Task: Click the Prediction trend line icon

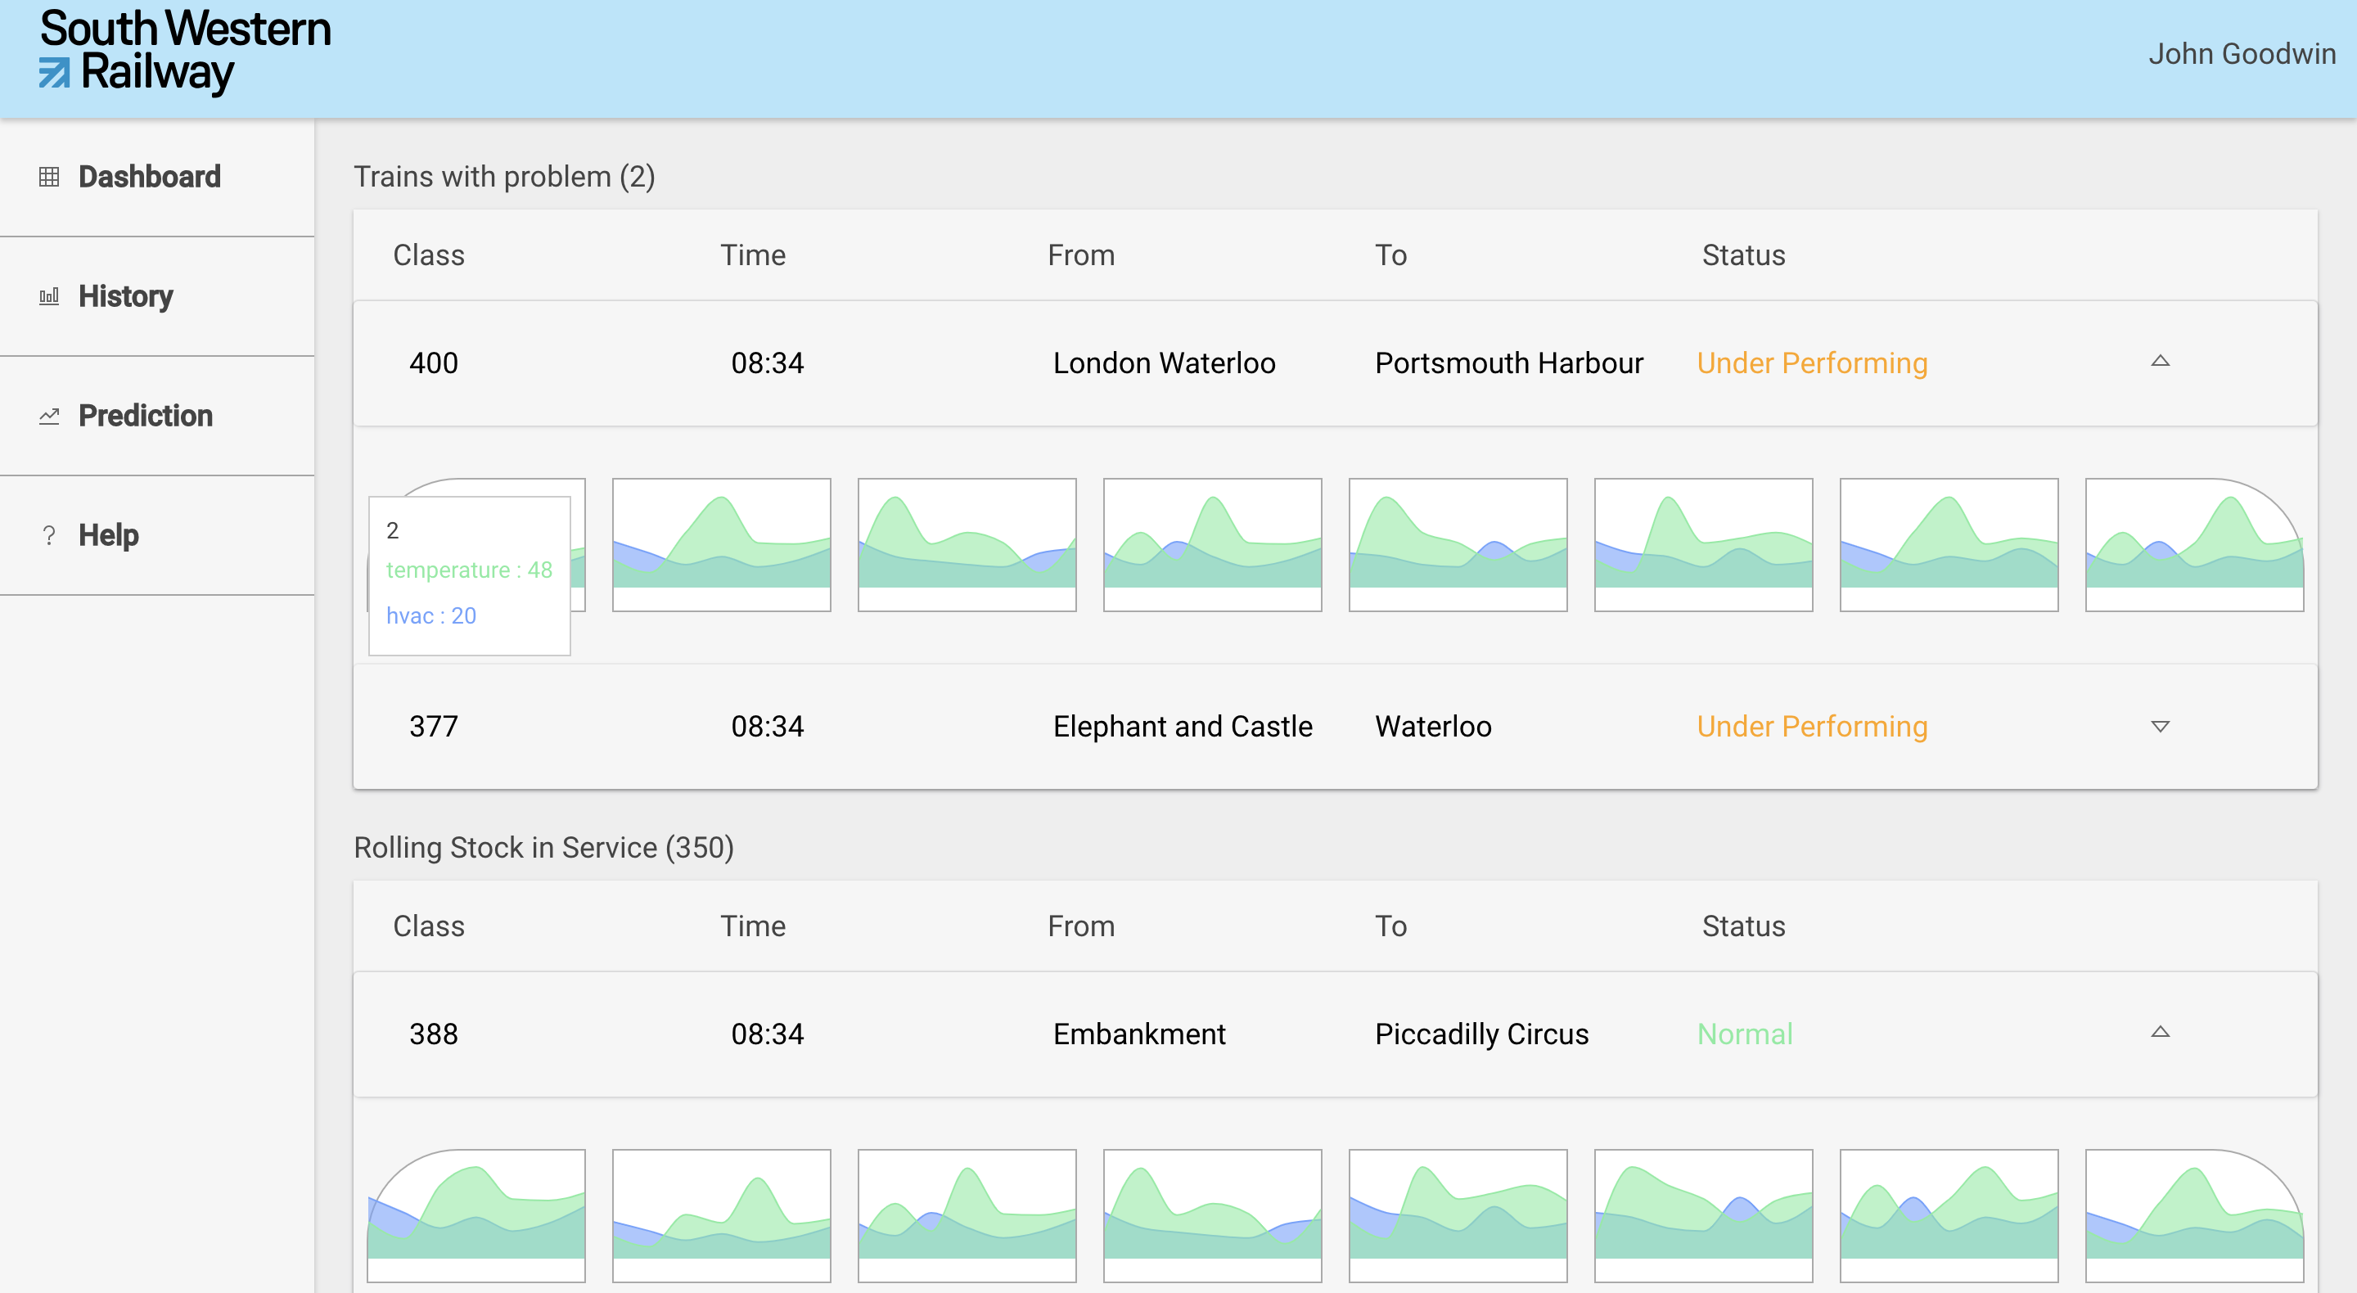Action: click(x=49, y=417)
